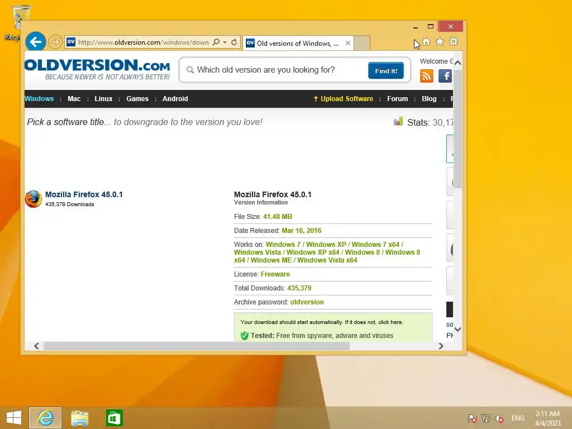Click Upload Software link
572x429 pixels.
coord(343,99)
